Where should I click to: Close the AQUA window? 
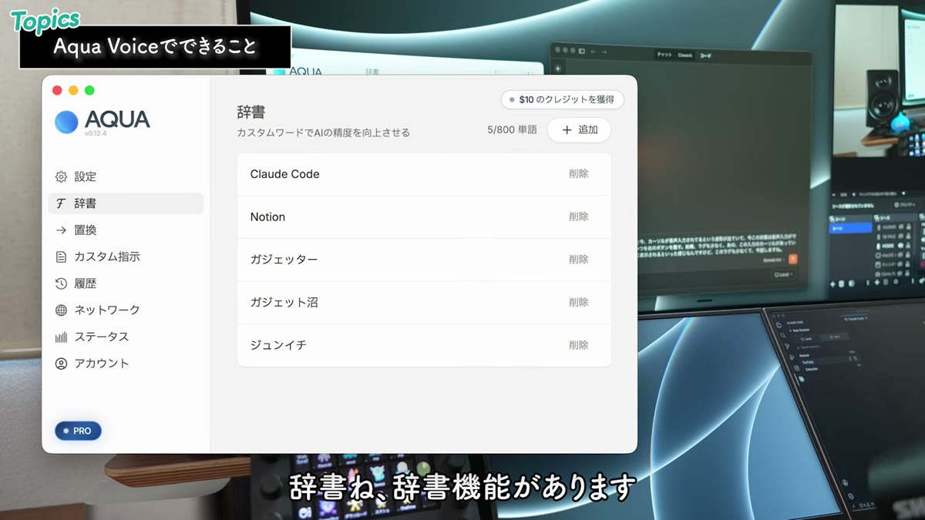pos(57,90)
